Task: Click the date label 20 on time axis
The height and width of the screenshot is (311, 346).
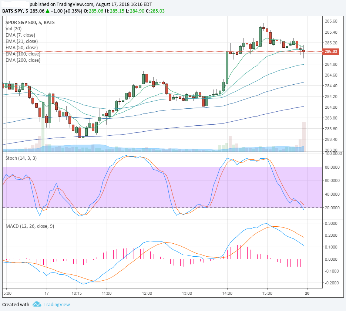Action: 307,293
